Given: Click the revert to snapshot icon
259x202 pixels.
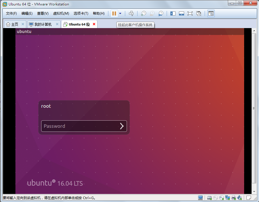Looking at the screenshot, I should [x=152, y=13].
